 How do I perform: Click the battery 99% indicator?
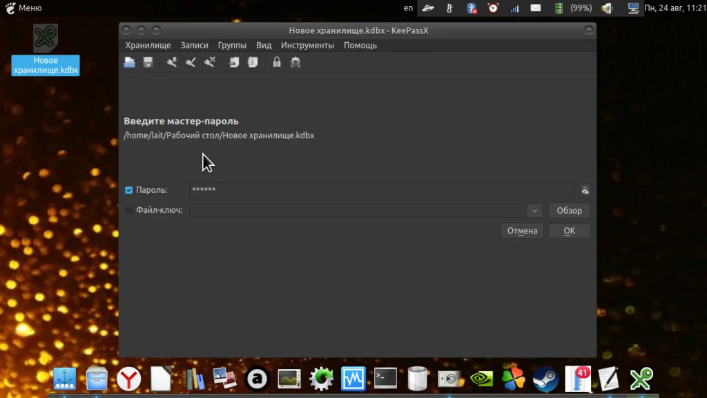pos(574,8)
